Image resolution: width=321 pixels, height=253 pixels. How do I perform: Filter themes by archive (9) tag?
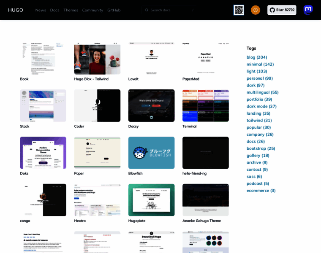257,162
